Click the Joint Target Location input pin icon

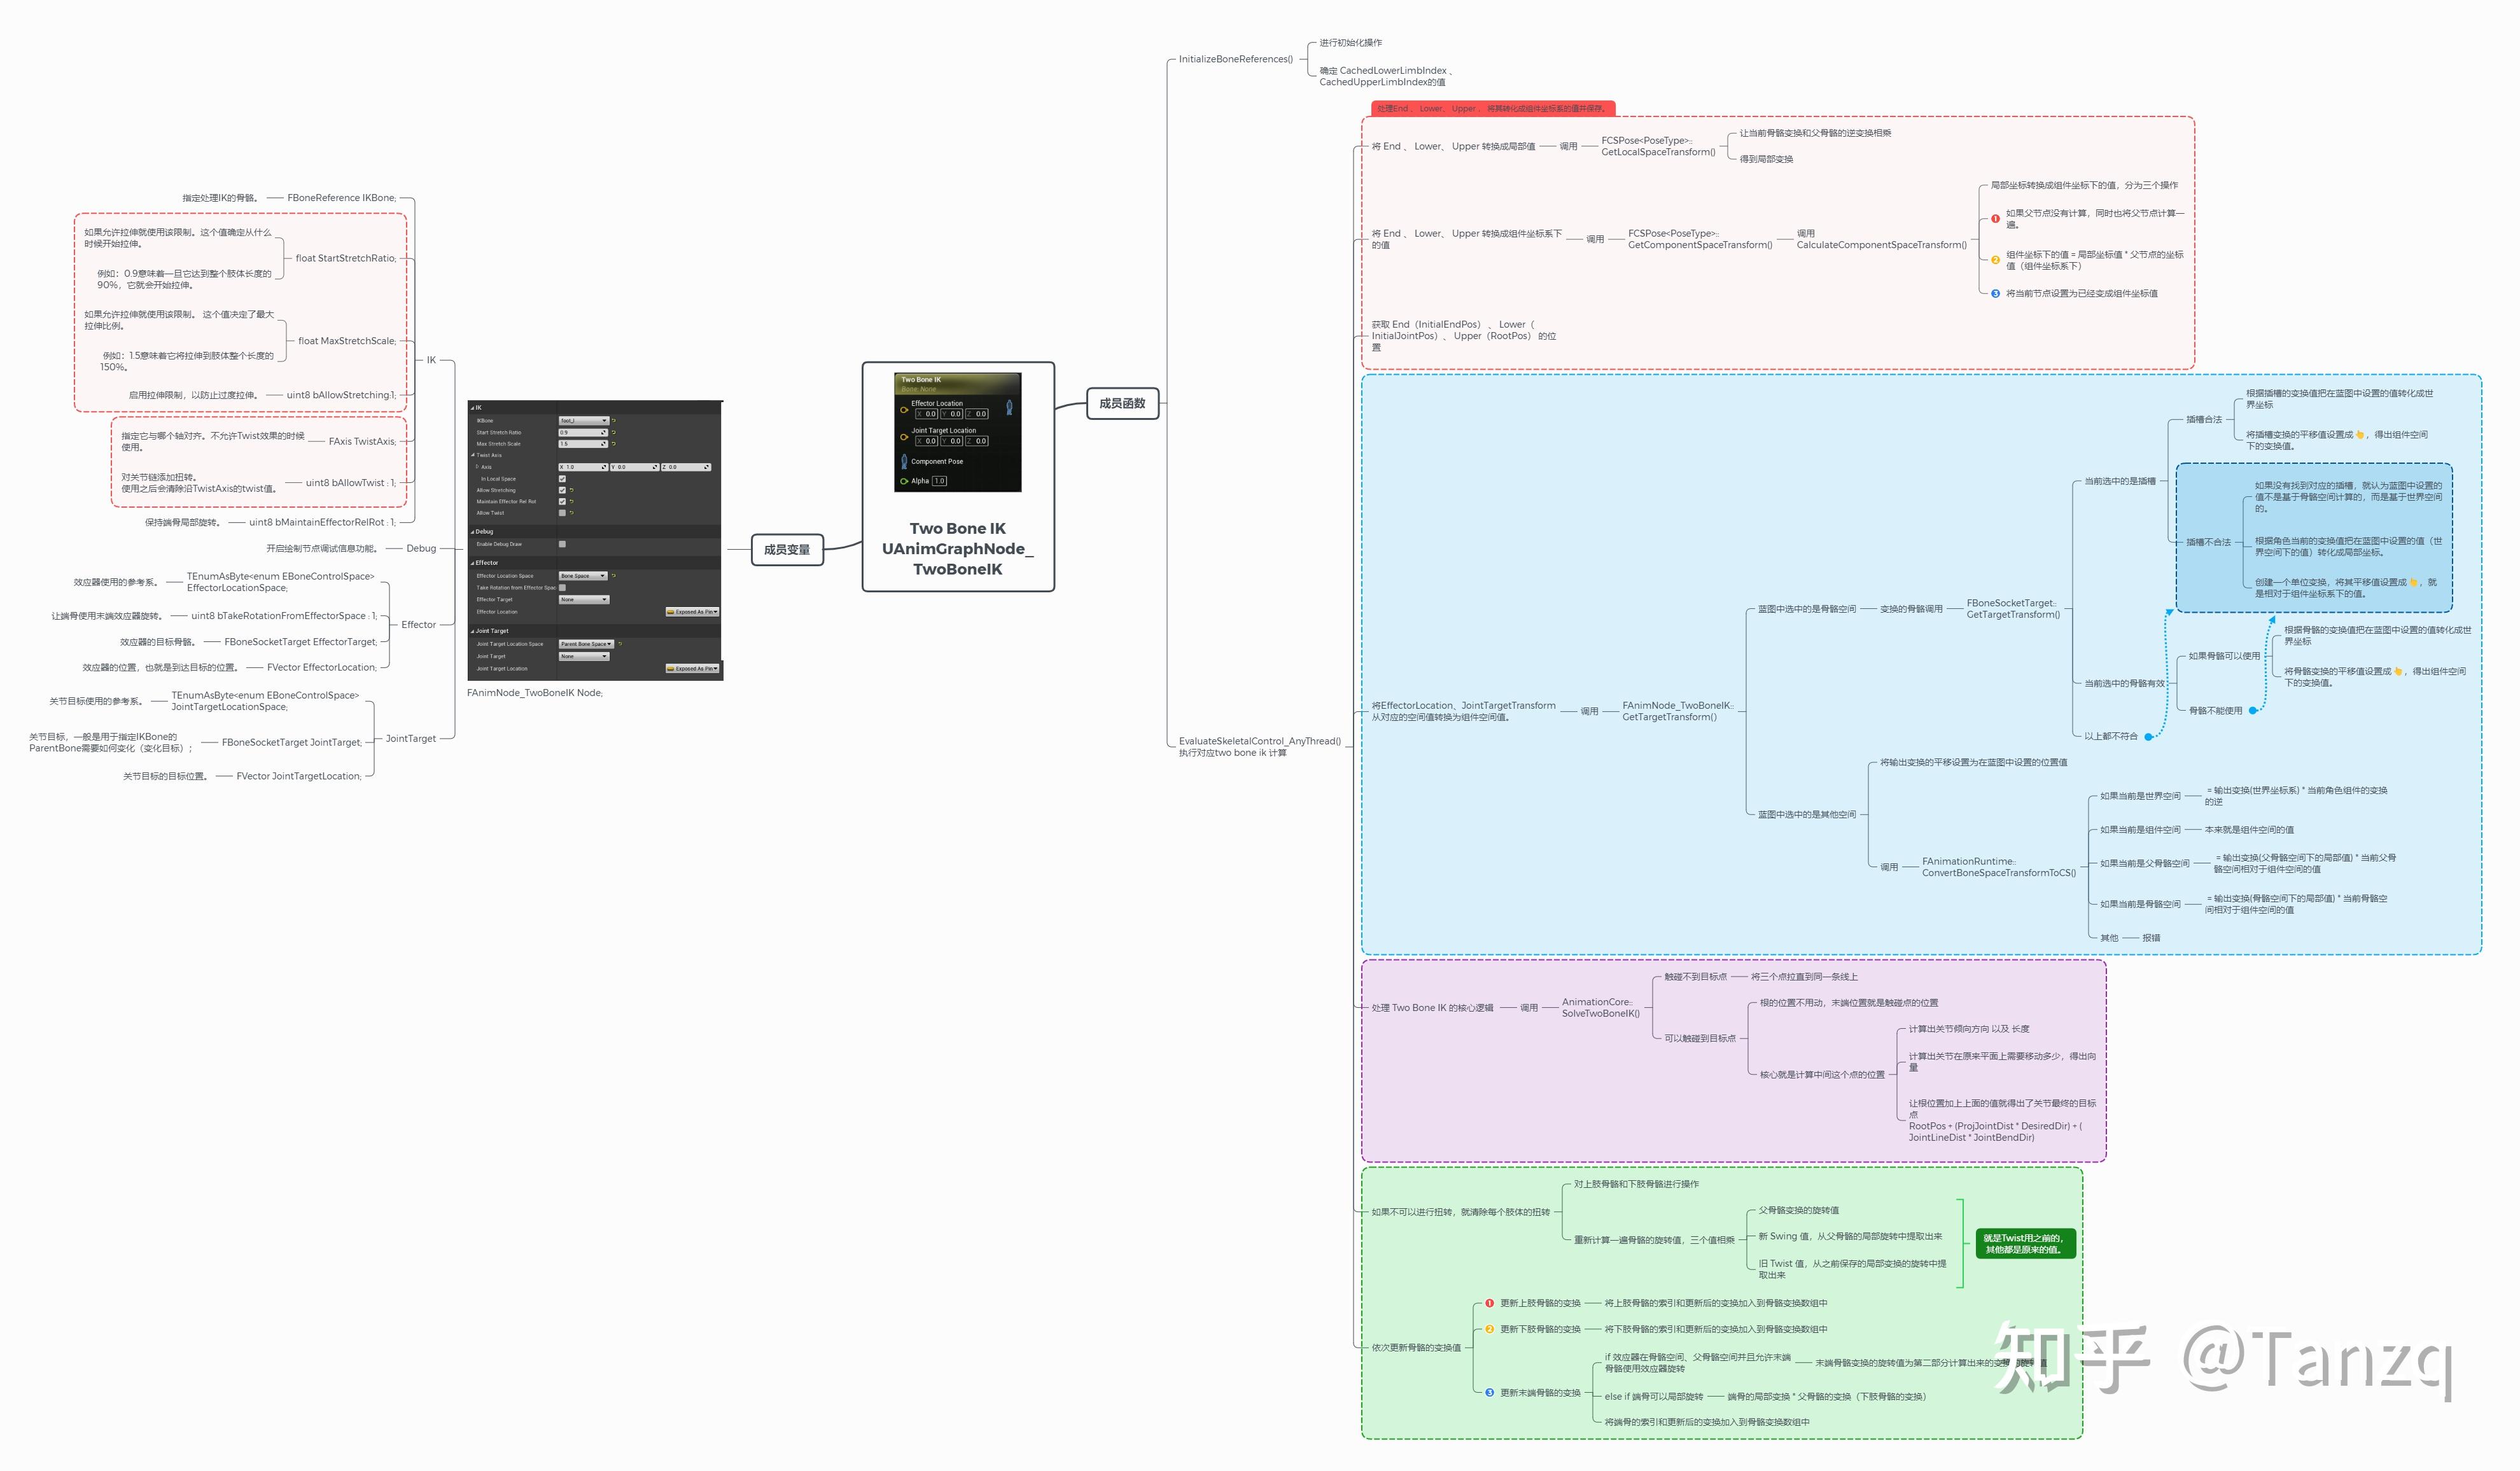click(x=905, y=437)
